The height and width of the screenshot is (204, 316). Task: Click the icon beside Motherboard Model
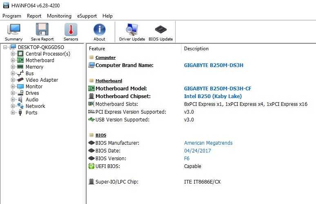(x=91, y=88)
